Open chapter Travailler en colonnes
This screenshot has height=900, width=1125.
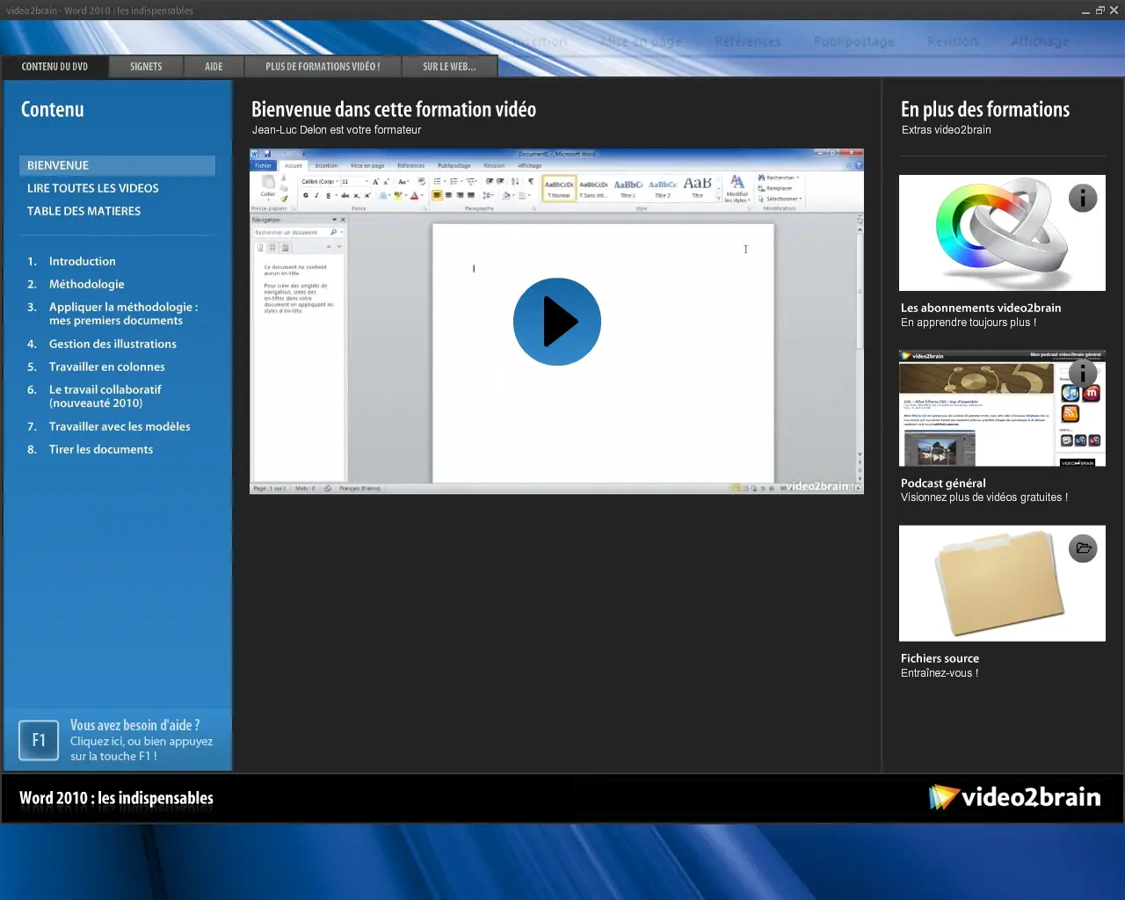coord(106,367)
